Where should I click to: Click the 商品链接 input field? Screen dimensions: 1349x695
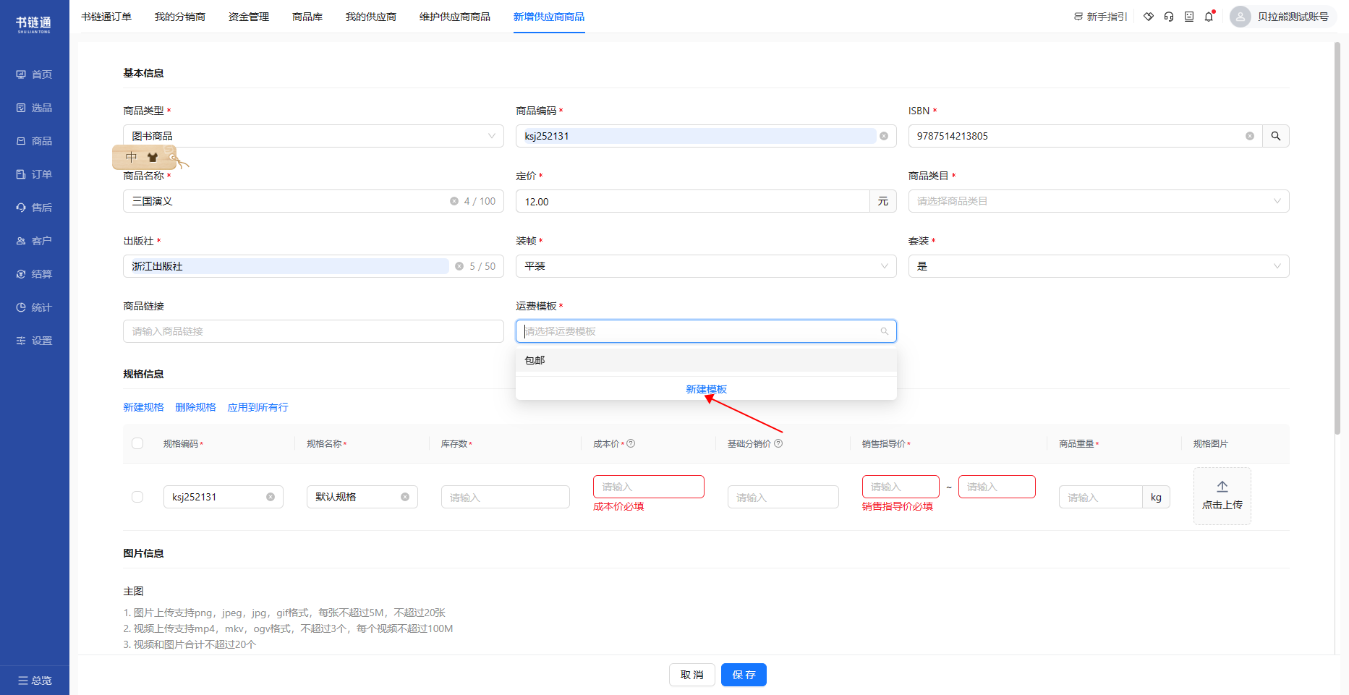(313, 331)
